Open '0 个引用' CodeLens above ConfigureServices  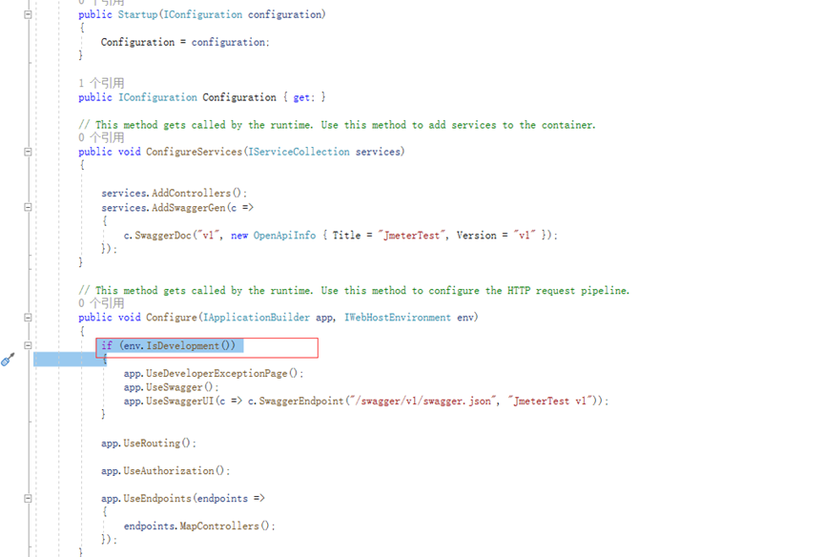(101, 137)
